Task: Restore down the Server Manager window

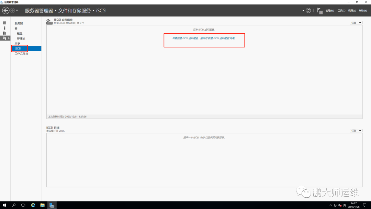Action: coord(357,2)
